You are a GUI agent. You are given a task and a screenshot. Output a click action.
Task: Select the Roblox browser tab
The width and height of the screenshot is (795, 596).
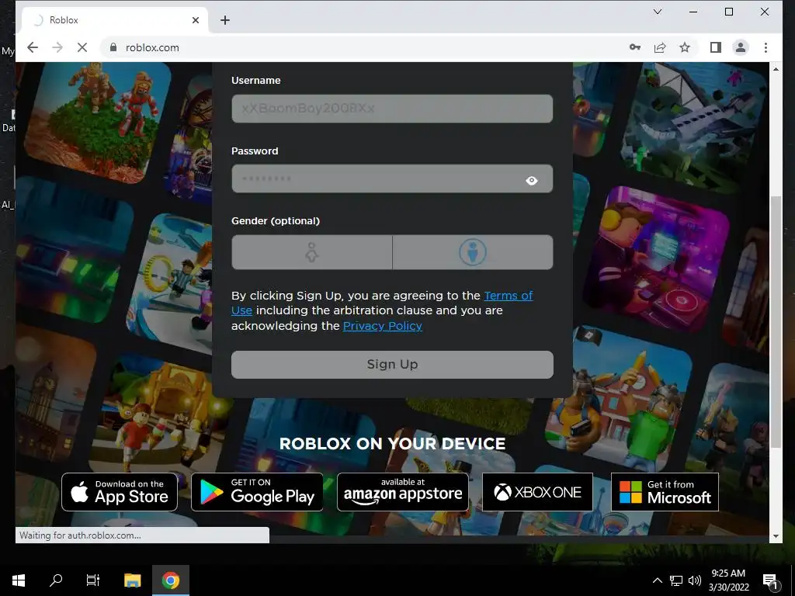point(115,20)
